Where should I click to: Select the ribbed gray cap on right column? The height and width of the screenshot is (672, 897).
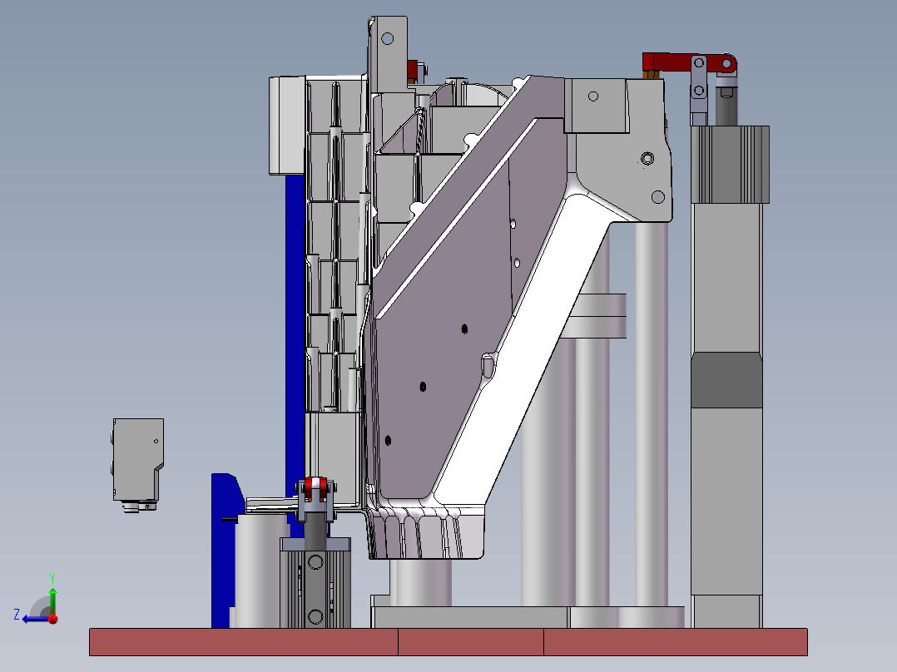tap(730, 165)
